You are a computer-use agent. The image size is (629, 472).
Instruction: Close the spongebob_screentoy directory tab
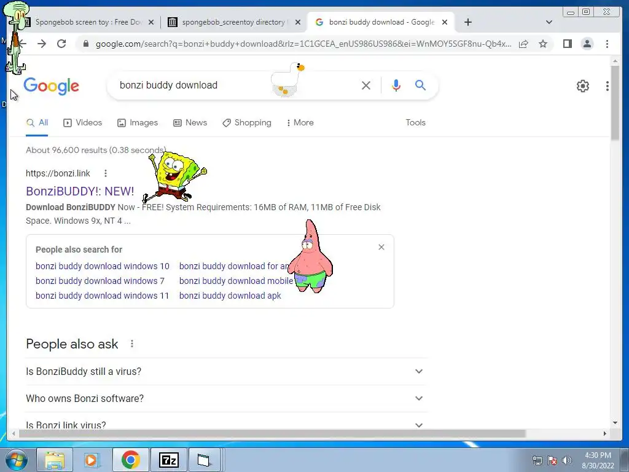[x=298, y=22]
